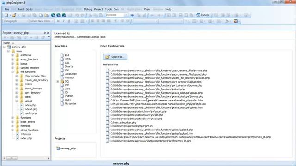Click the last colored icon on formatting toolbar
296x166 pixels.
click(235, 21)
